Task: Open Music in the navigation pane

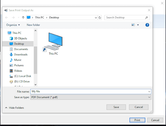Action: (x=16, y=60)
